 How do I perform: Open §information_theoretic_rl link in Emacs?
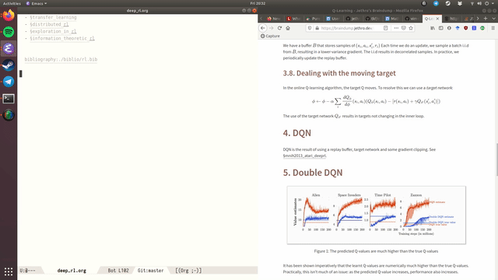[62, 38]
